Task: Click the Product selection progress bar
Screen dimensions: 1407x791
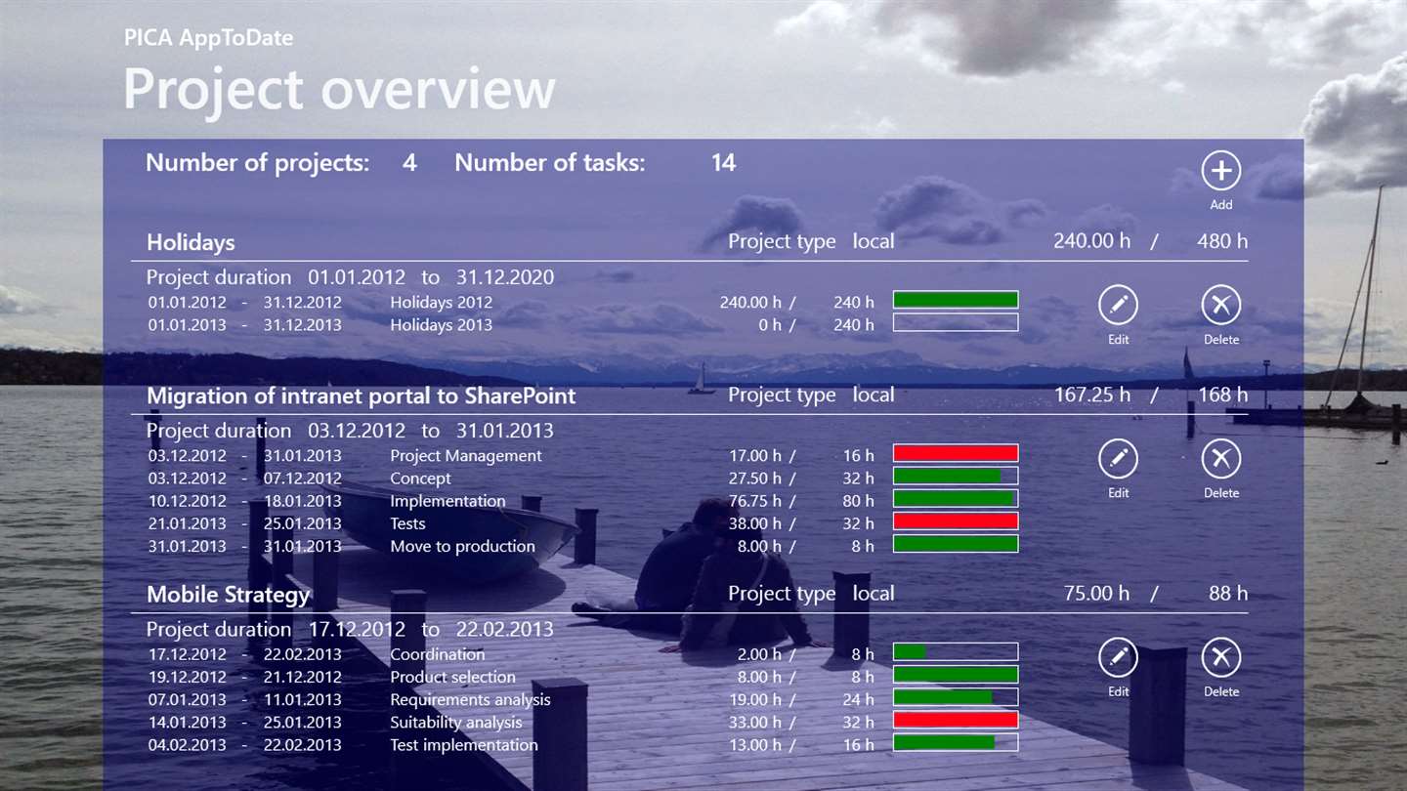Action: [x=956, y=674]
